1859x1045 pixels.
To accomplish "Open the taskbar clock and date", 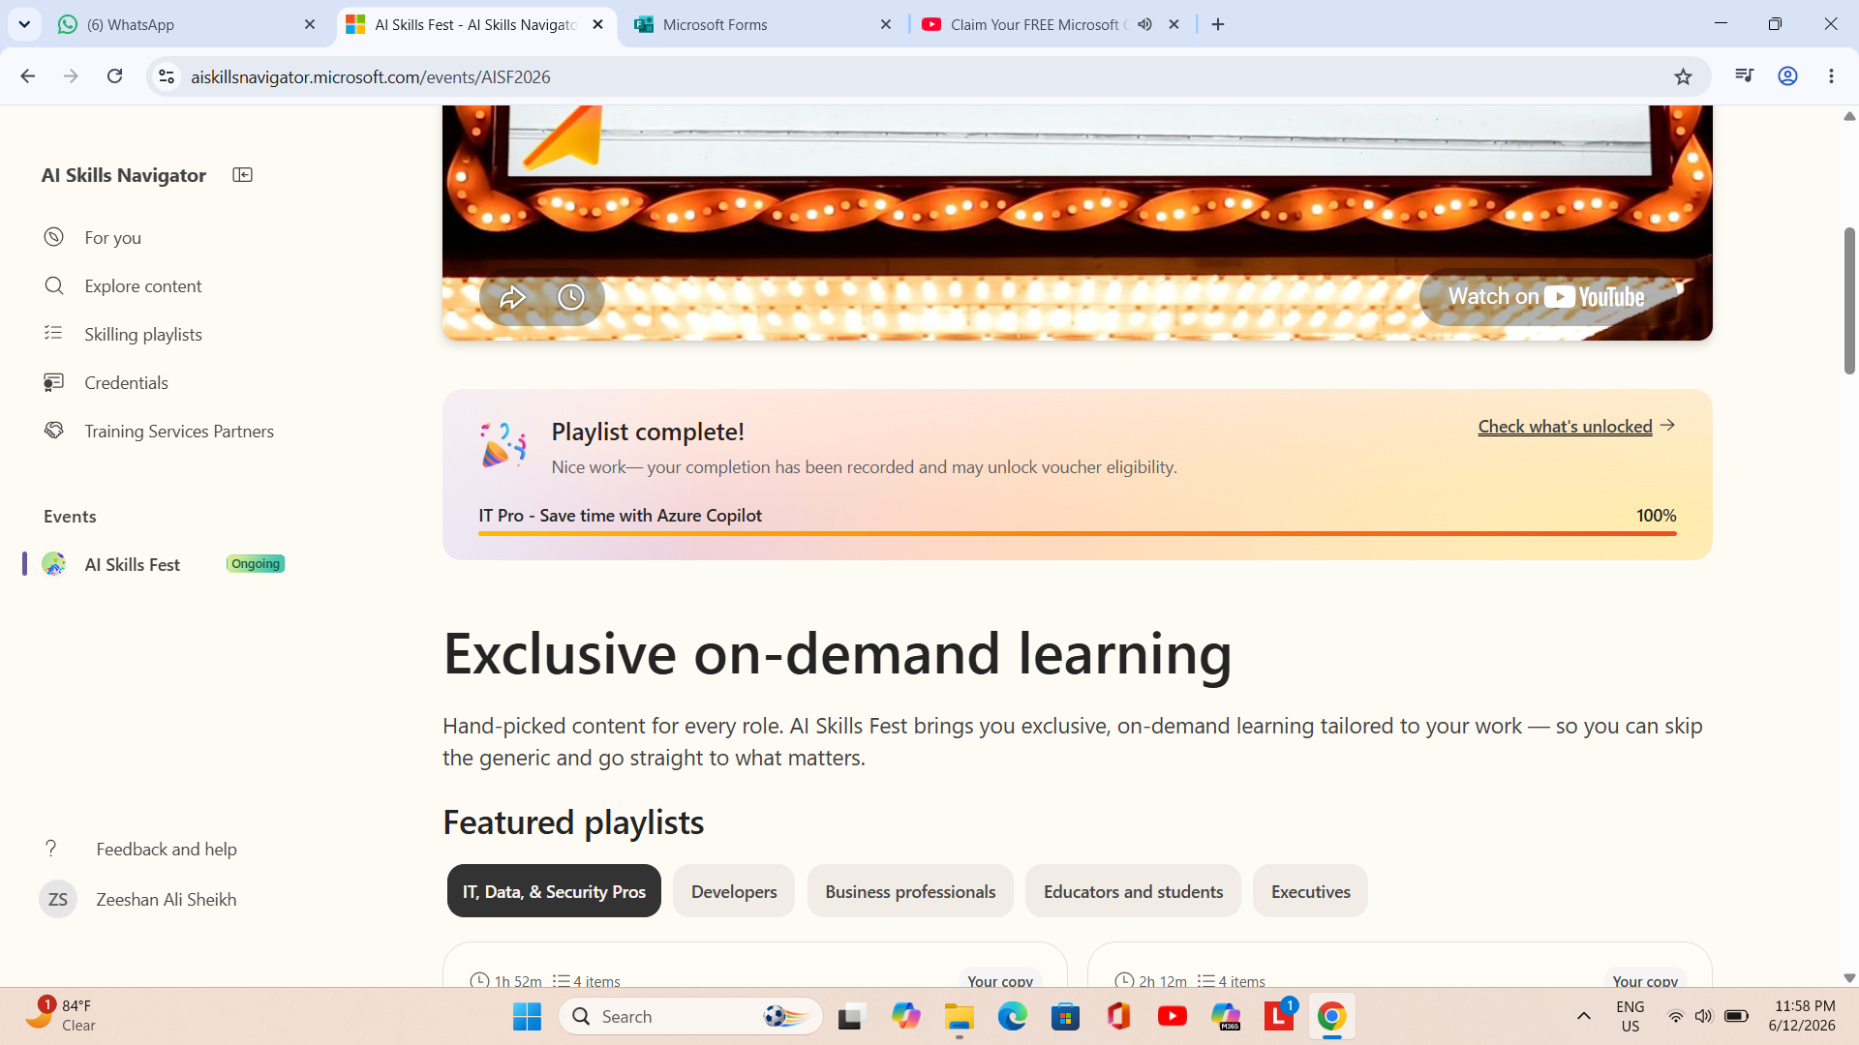I will point(1803,1016).
